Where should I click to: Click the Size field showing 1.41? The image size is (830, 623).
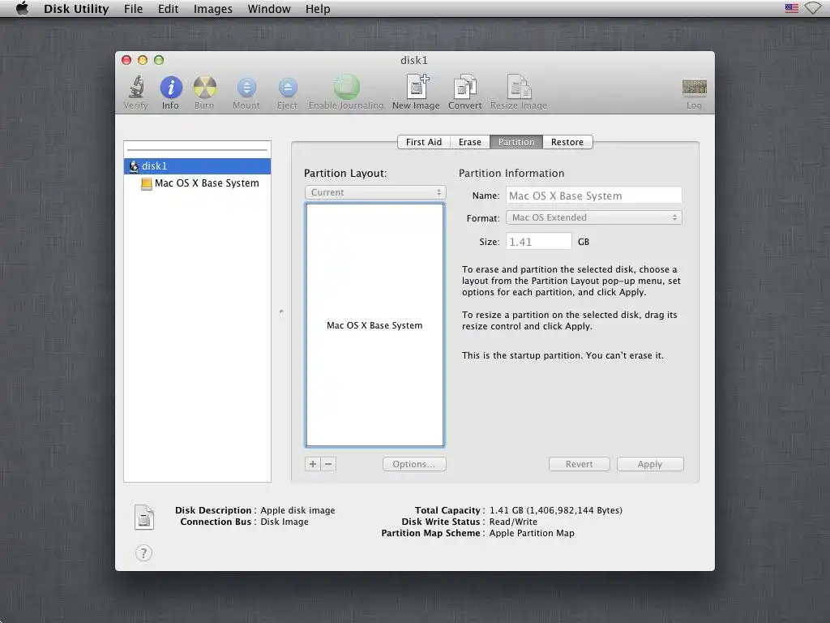click(x=538, y=242)
